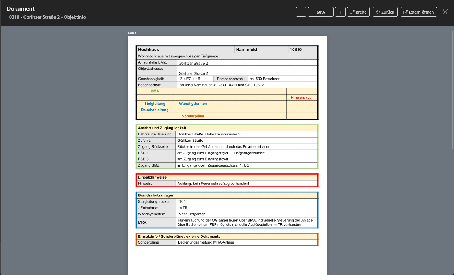
Task: Click the Bedienungsanleitung MRA-Anlage entry
Action: (x=206, y=242)
